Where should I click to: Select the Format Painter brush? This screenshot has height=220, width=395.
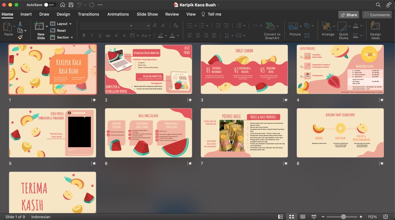[20, 37]
